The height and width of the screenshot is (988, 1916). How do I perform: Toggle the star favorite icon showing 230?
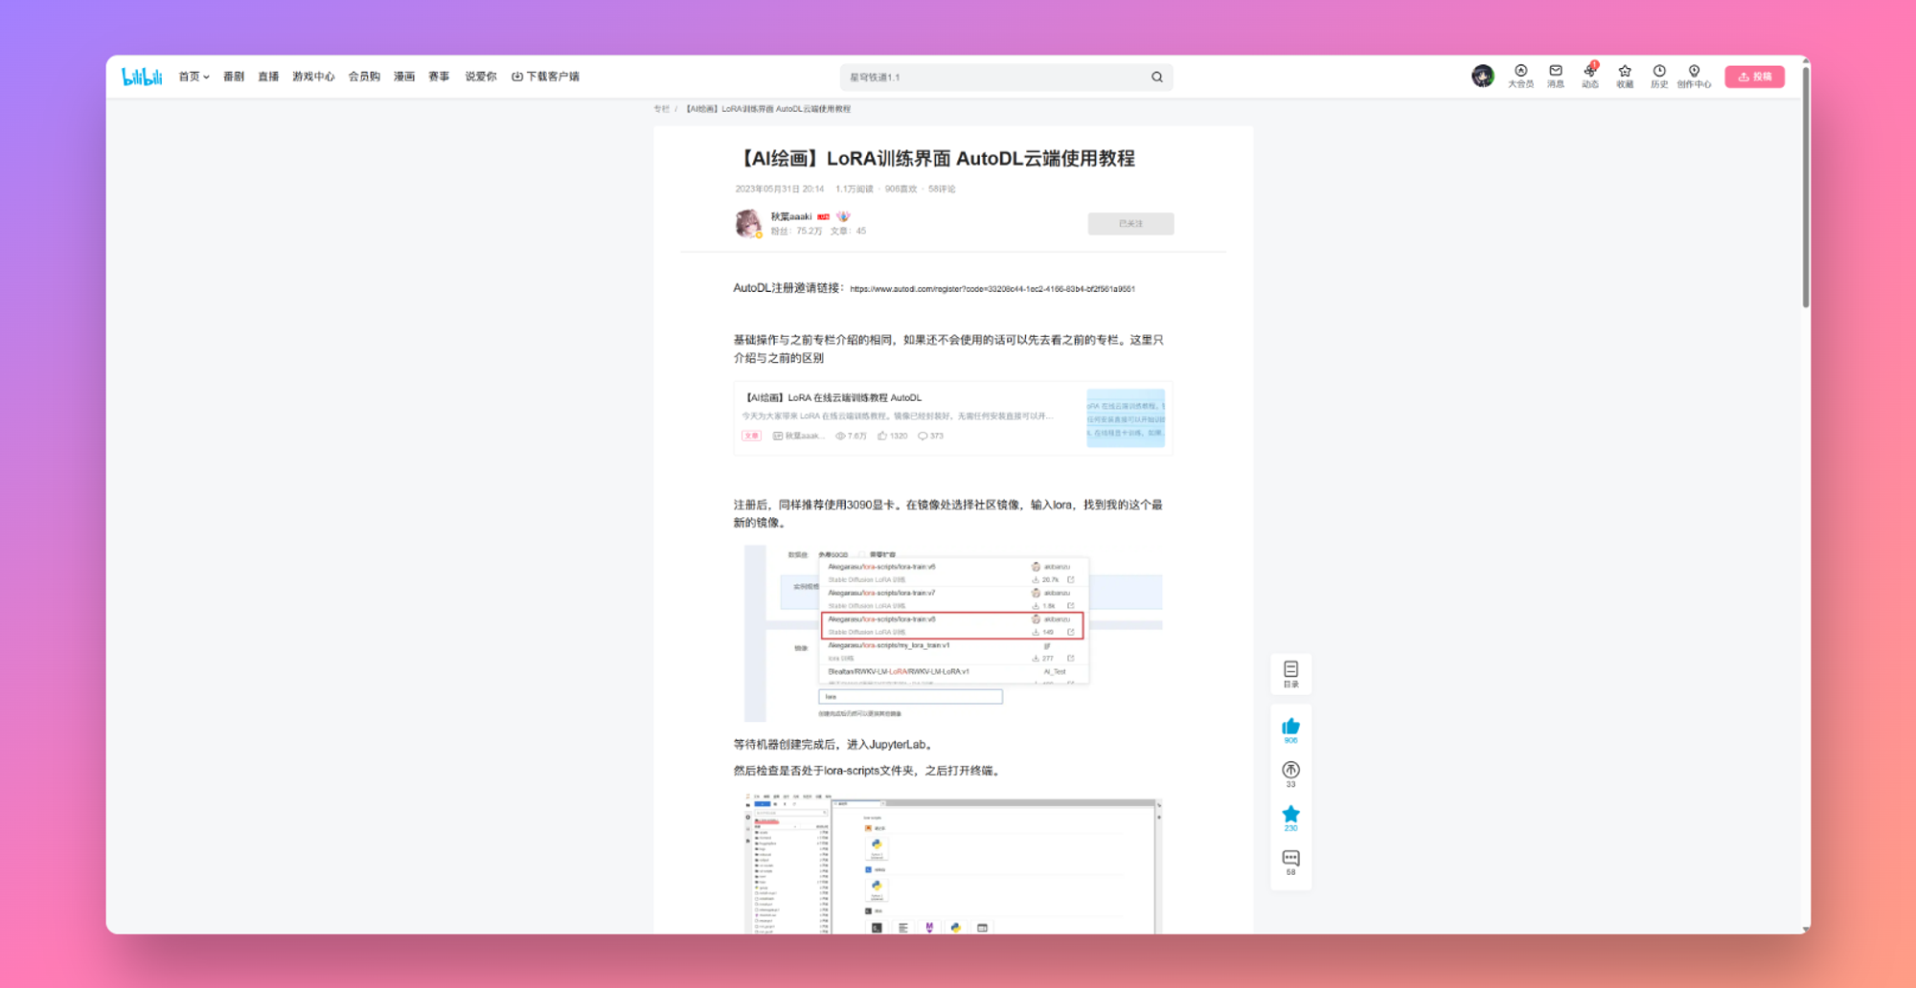click(1290, 815)
